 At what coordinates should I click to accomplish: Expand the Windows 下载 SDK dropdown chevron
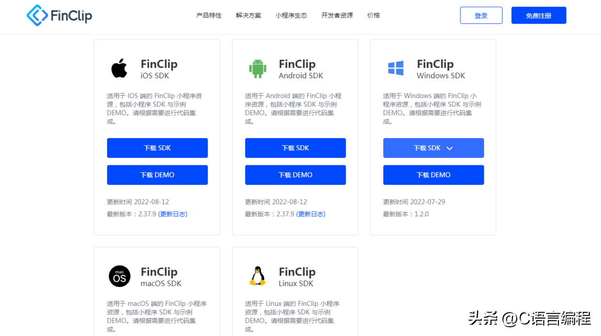(x=449, y=148)
